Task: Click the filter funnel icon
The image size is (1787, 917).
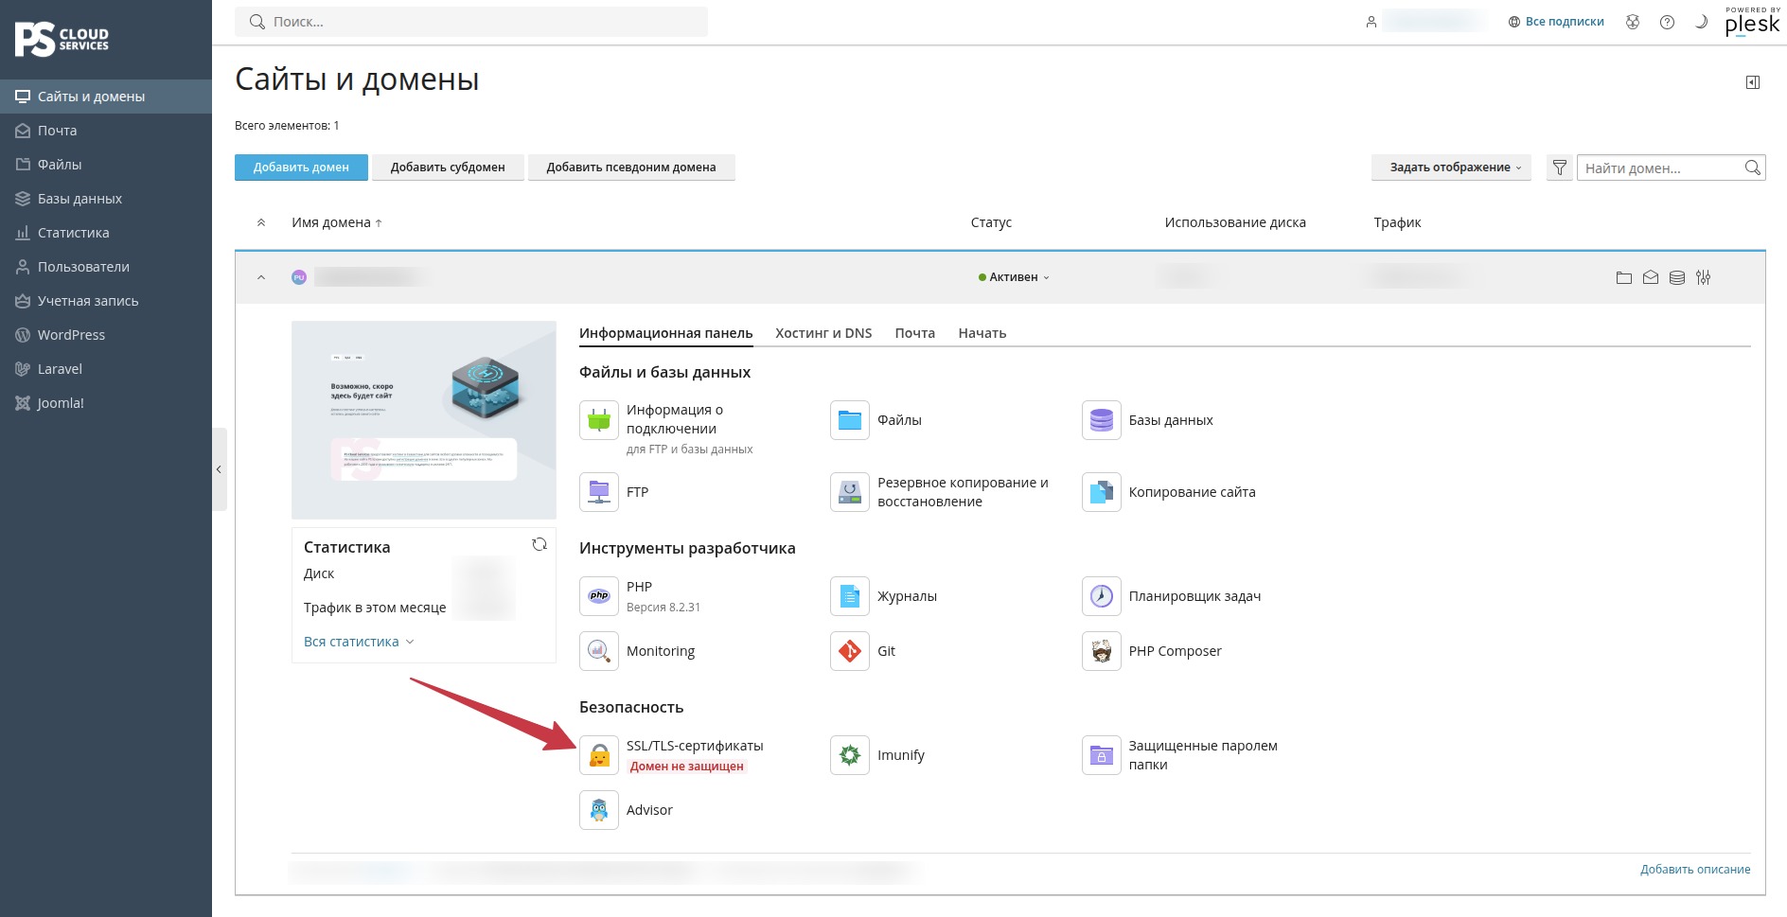Action: 1560,168
